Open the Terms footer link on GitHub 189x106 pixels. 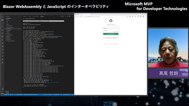click(x=105, y=44)
